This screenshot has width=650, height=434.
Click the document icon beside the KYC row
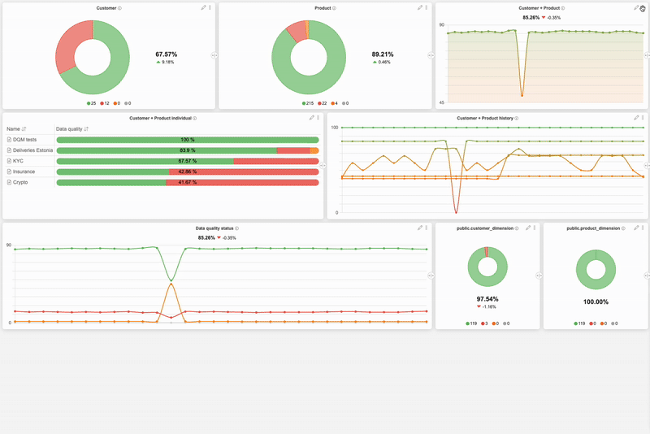coord(9,161)
